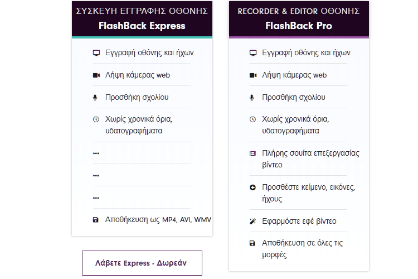
Task: Click 'Πλήρης σουίτα επεξεργασίας βίντεο' feature text
Action: (310, 159)
